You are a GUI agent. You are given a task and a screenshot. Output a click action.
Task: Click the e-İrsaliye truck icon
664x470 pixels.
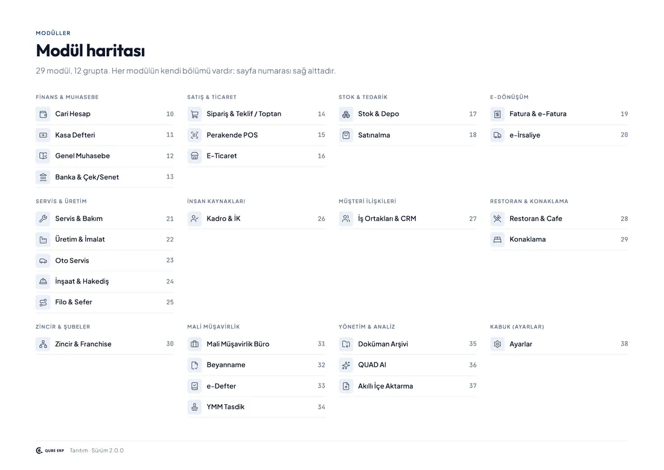[x=497, y=135]
